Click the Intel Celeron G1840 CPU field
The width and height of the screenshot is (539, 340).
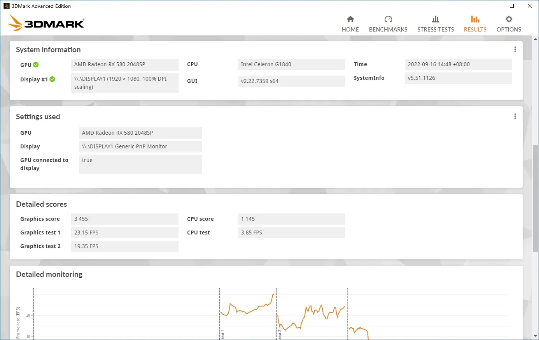pyautogui.click(x=291, y=64)
